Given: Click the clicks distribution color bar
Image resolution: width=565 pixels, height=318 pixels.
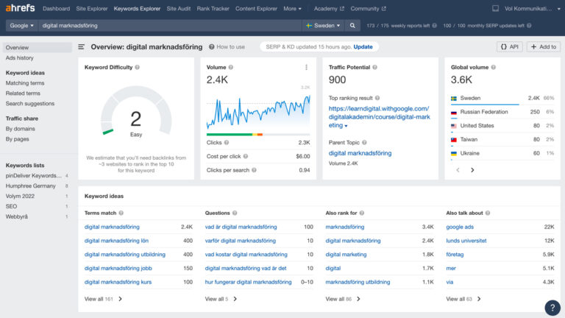Looking at the screenshot, I should 258,135.
